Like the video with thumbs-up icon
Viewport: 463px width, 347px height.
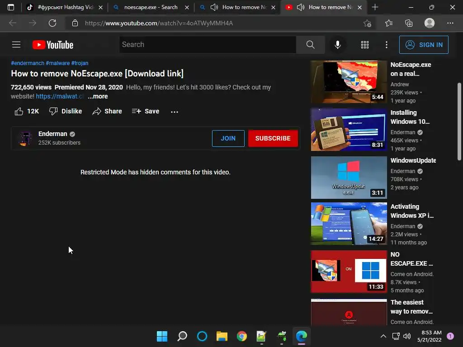point(19,111)
